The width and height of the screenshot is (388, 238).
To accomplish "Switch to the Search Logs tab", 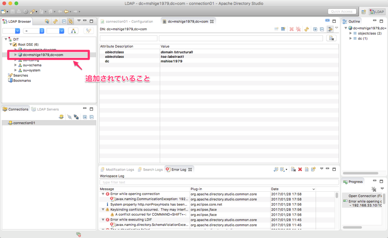I will (x=150, y=169).
